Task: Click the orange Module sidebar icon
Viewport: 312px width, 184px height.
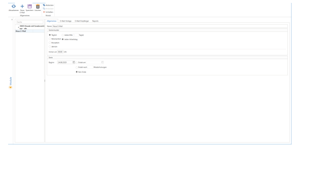Action: (10, 87)
